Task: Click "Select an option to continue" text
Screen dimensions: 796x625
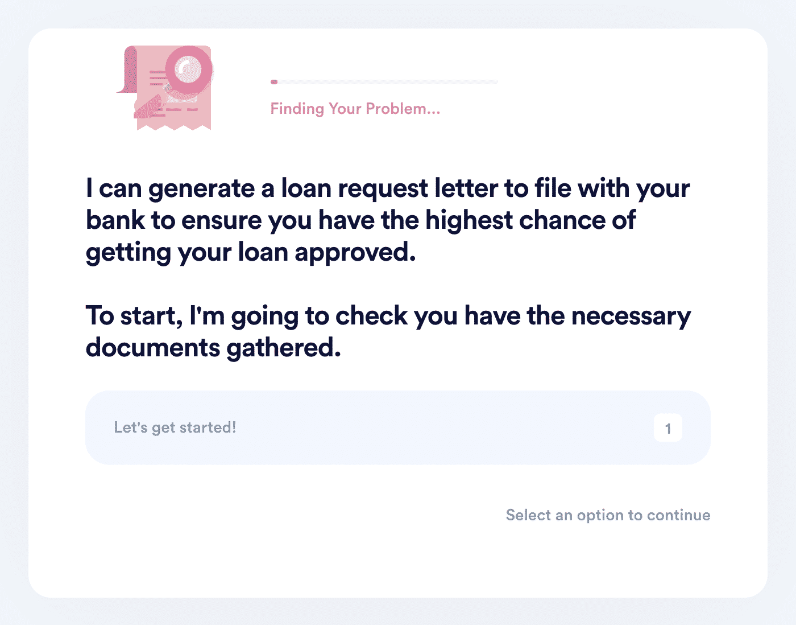Action: [608, 515]
